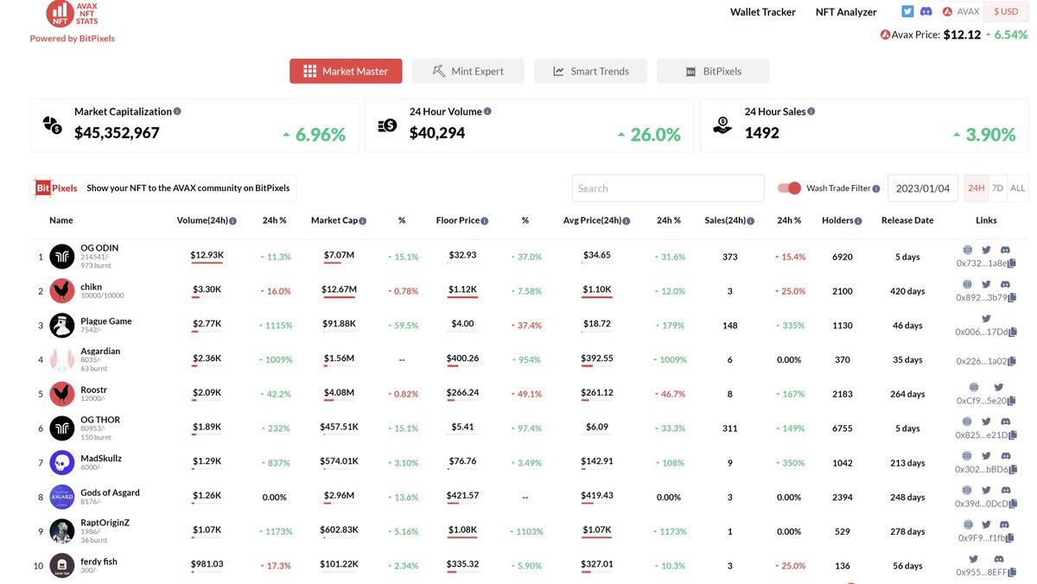Click the Asgardian collection avatar
Viewport: 1037px width, 584px height.
pos(62,360)
